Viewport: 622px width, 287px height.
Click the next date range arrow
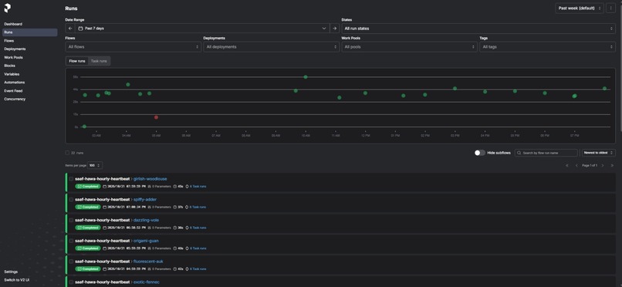(334, 29)
